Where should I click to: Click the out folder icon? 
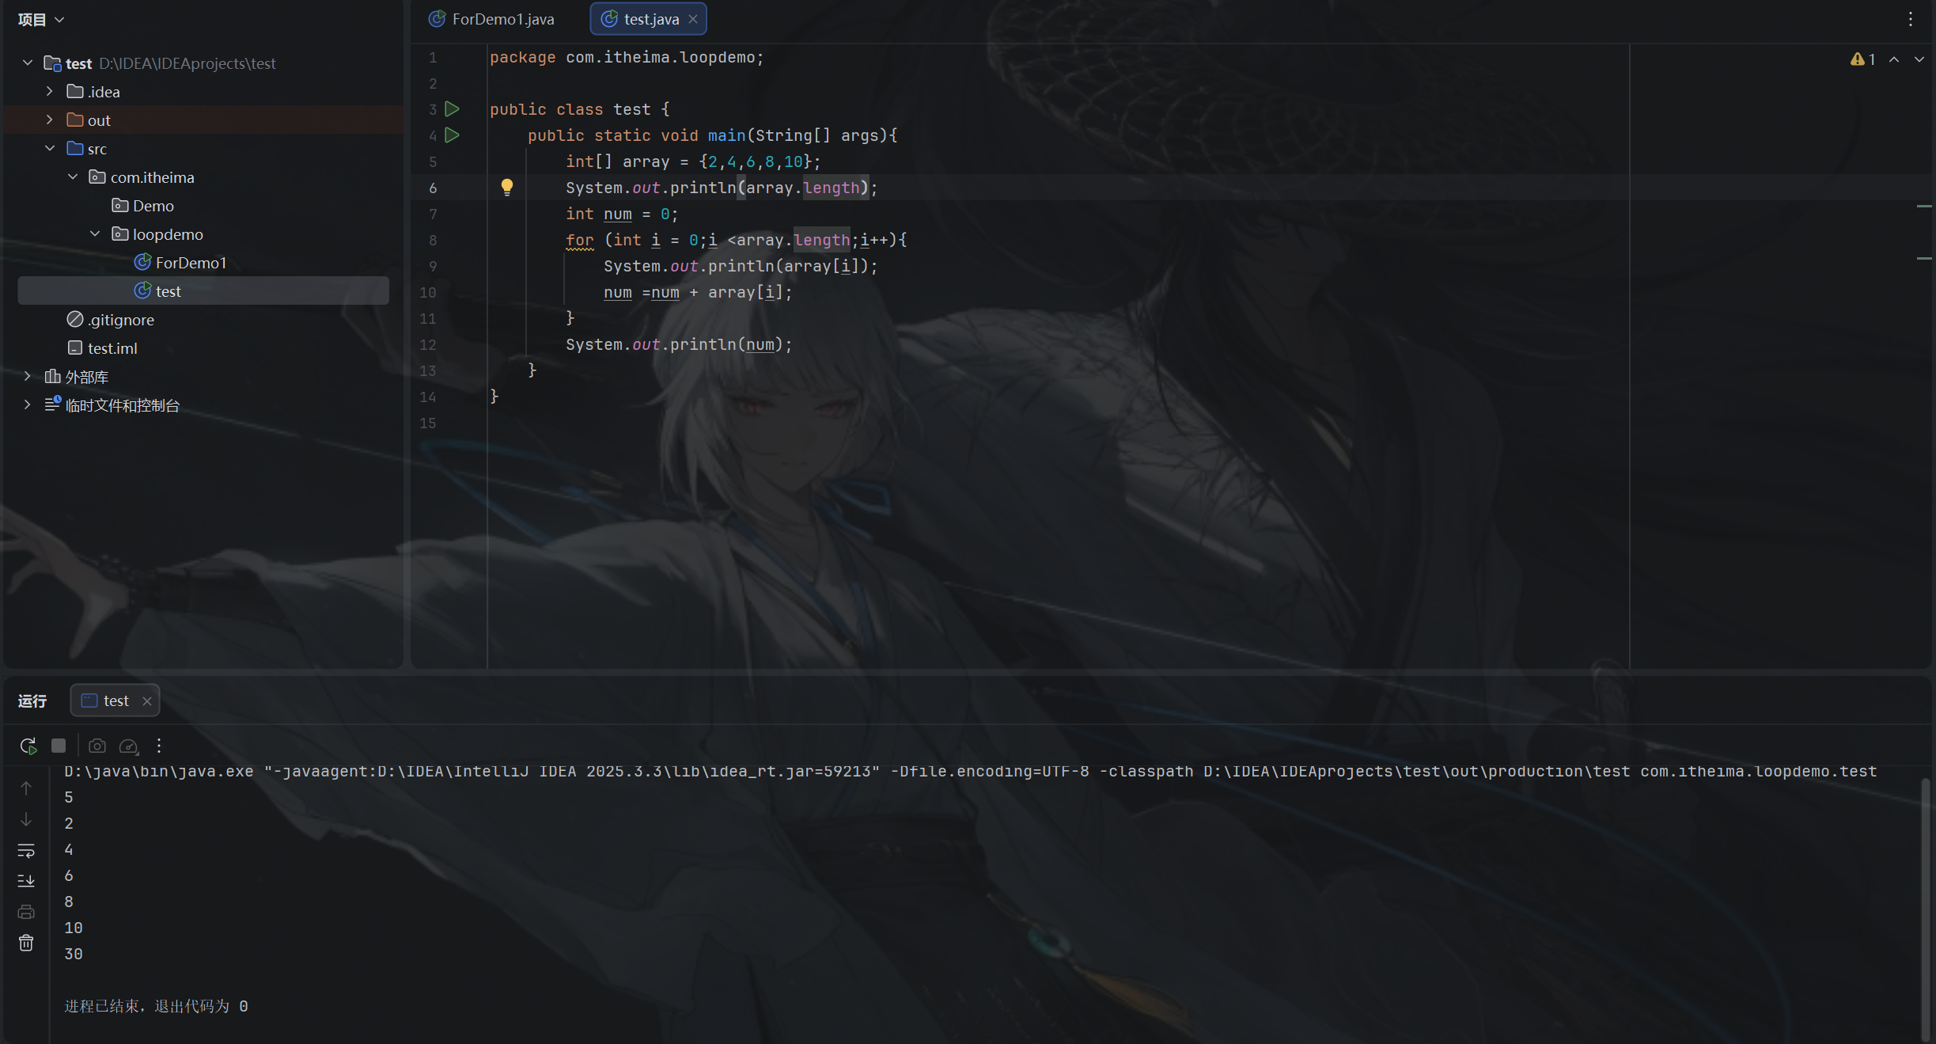pyautogui.click(x=75, y=120)
